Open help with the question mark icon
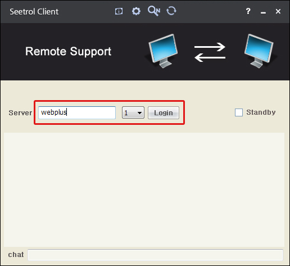The image size is (290, 266). [248, 11]
